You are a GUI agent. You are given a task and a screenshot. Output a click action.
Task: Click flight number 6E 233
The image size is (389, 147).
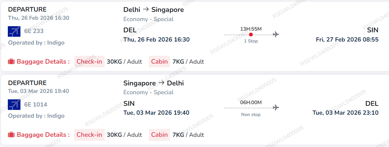(34, 31)
